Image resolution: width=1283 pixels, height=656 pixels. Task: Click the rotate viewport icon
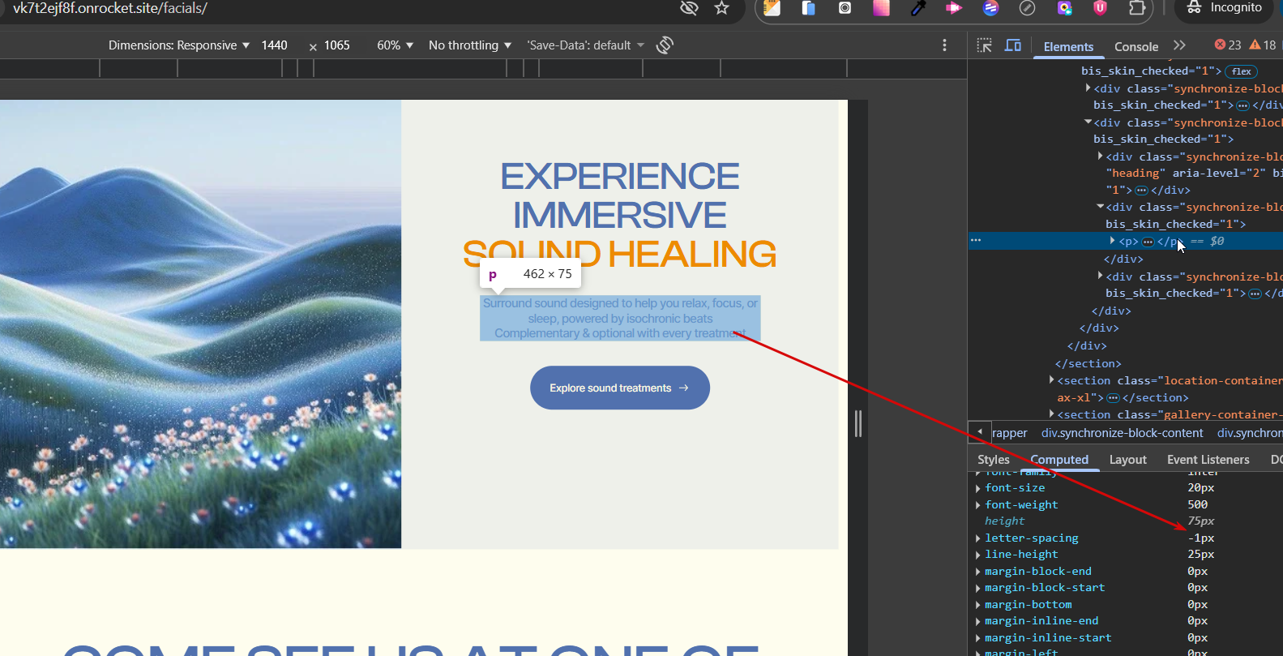(x=665, y=45)
